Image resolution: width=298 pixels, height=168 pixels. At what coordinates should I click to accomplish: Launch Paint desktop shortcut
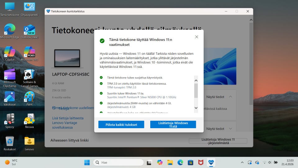[x=29, y=99]
